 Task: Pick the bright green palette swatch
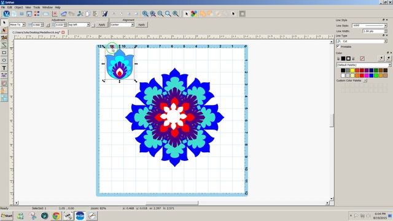click(376, 76)
